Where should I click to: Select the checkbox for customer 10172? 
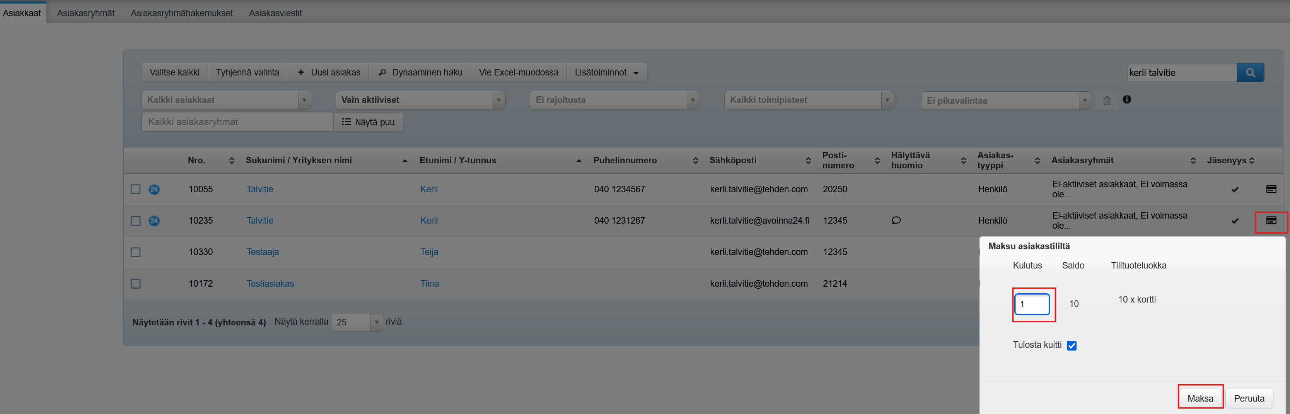tap(136, 284)
